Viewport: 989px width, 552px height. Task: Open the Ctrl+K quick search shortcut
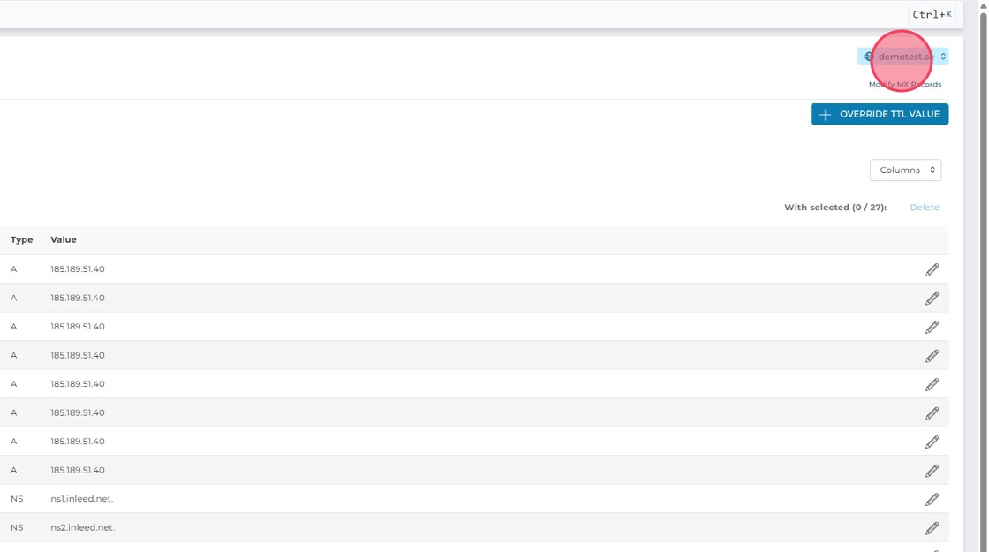click(x=932, y=14)
